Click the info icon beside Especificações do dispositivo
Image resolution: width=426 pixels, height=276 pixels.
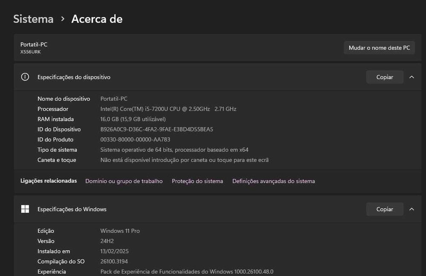click(25, 77)
